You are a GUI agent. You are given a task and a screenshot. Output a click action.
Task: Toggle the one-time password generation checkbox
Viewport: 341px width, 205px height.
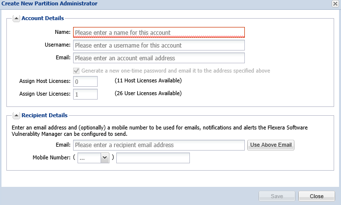77,71
